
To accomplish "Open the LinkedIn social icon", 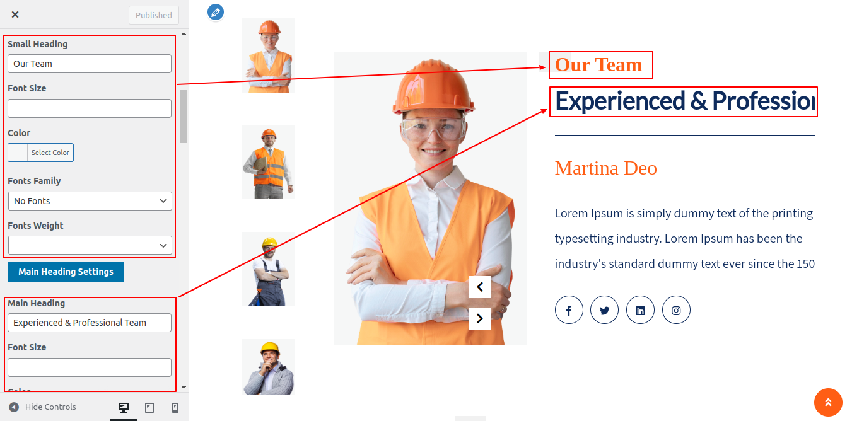I will point(640,310).
